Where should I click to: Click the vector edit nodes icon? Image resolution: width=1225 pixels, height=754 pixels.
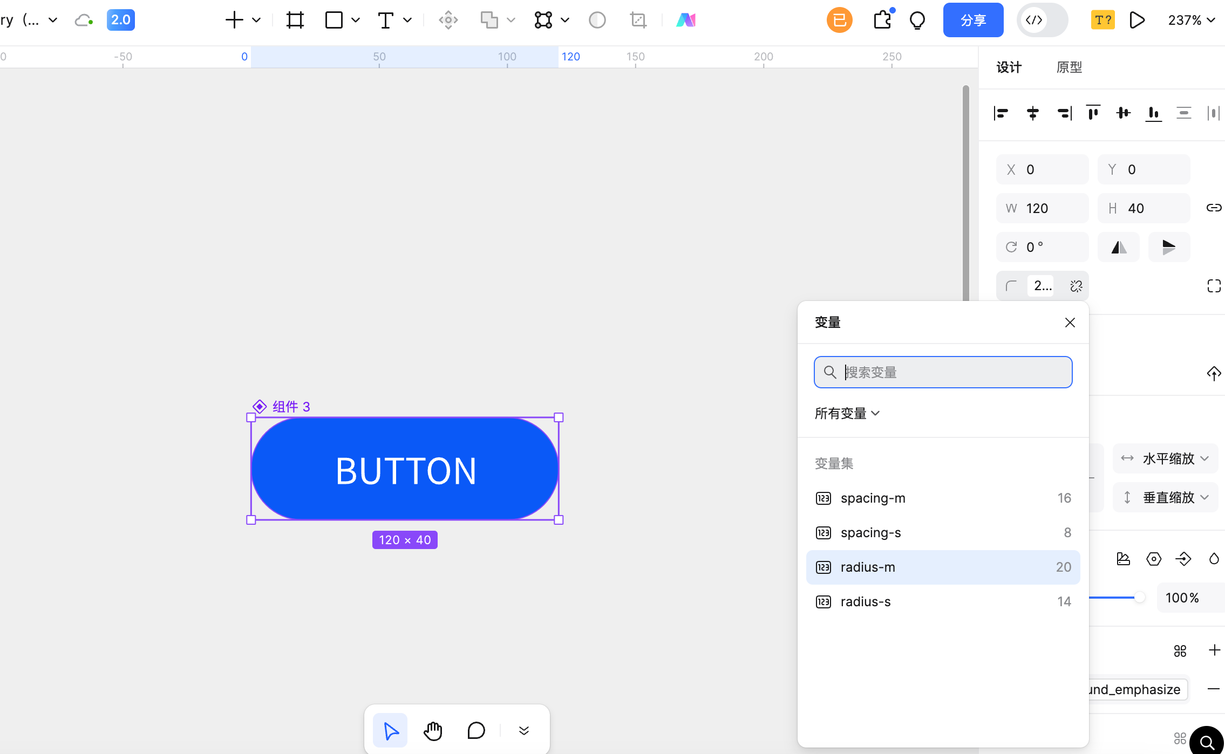pos(543,20)
